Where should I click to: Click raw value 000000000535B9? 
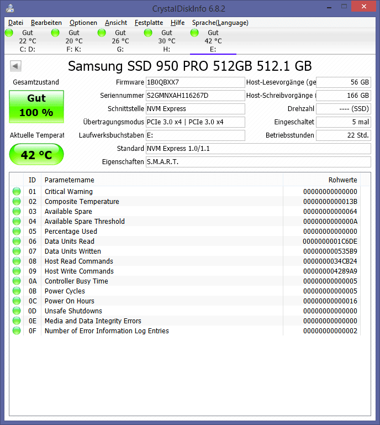pos(330,251)
